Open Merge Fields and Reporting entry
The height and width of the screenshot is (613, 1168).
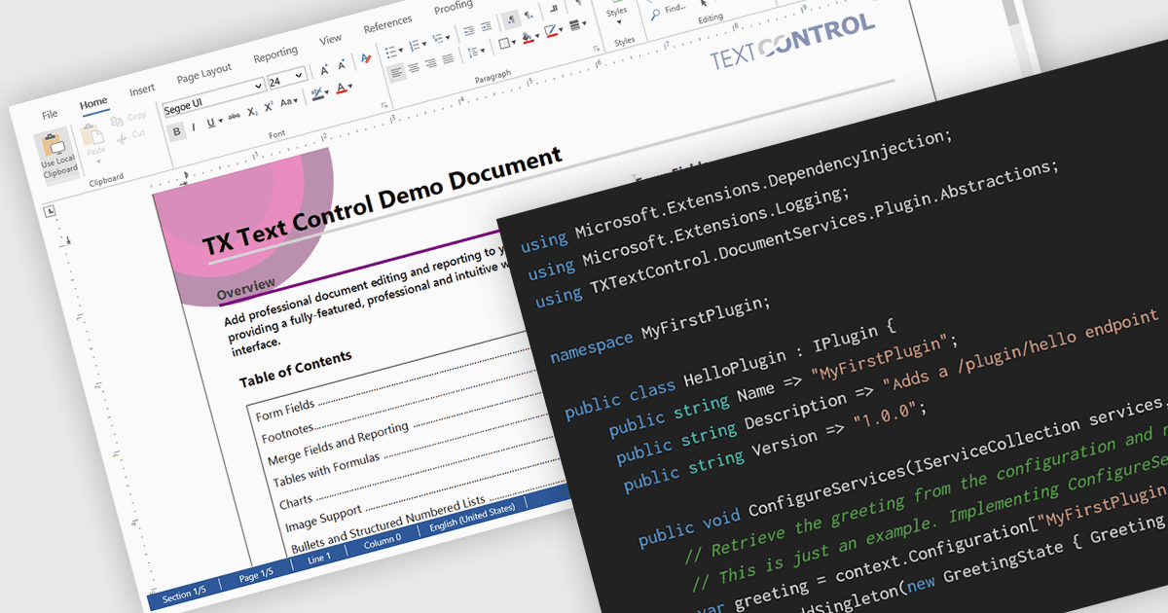pos(337,444)
